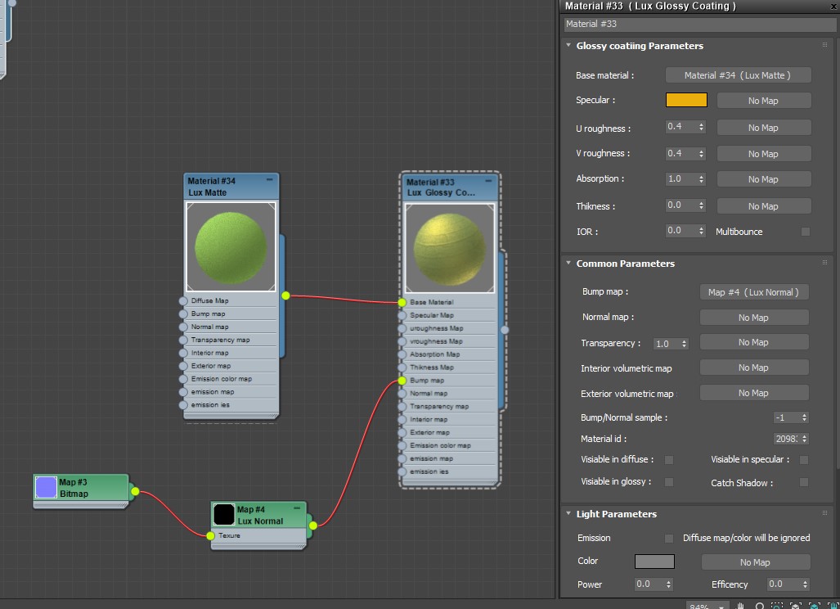
Task: Open base material Material #34 (Lux Matte)
Action: pyautogui.click(x=738, y=75)
